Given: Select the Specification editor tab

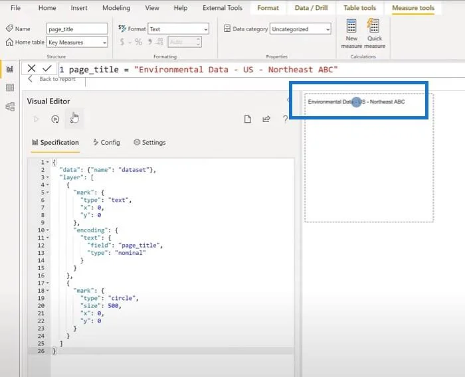Looking at the screenshot, I should pyautogui.click(x=55, y=143).
